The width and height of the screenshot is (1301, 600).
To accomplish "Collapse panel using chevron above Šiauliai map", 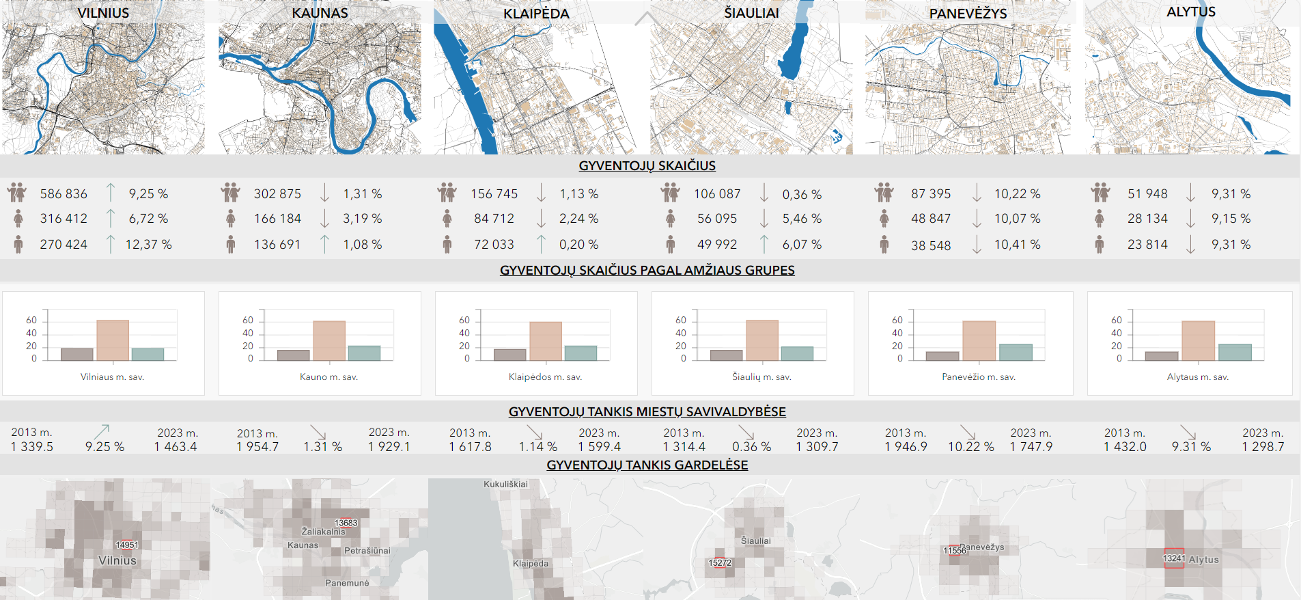I will (647, 18).
